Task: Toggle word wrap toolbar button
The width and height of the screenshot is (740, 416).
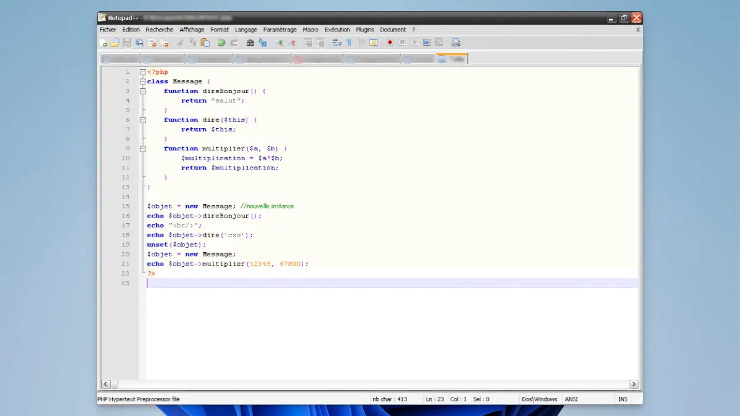Action: pyautogui.click(x=337, y=43)
